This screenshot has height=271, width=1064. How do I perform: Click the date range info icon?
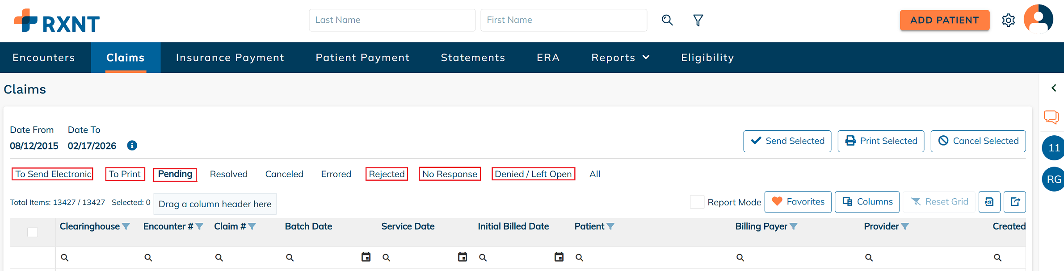[x=132, y=146]
